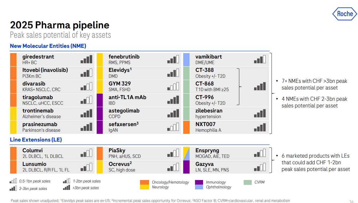The image size is (358, 203).
Task: Click the Oncology/Hematology orange legend swatch
Action: pos(145,182)
